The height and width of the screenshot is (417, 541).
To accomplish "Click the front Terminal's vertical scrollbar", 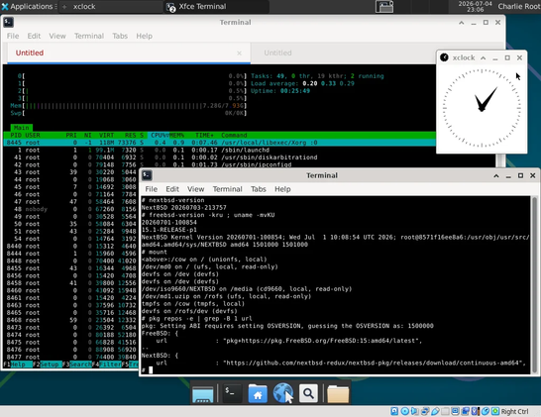I will click(x=534, y=284).
